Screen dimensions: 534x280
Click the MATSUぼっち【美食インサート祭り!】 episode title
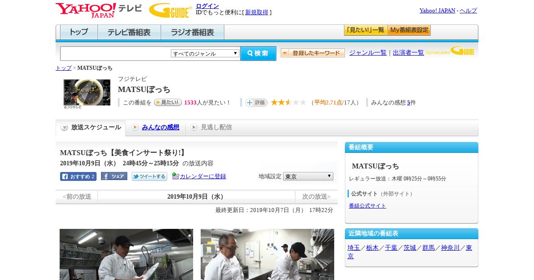(x=122, y=153)
